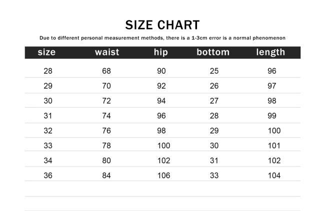Click waist value 70
325x211 pixels.
tap(106, 86)
